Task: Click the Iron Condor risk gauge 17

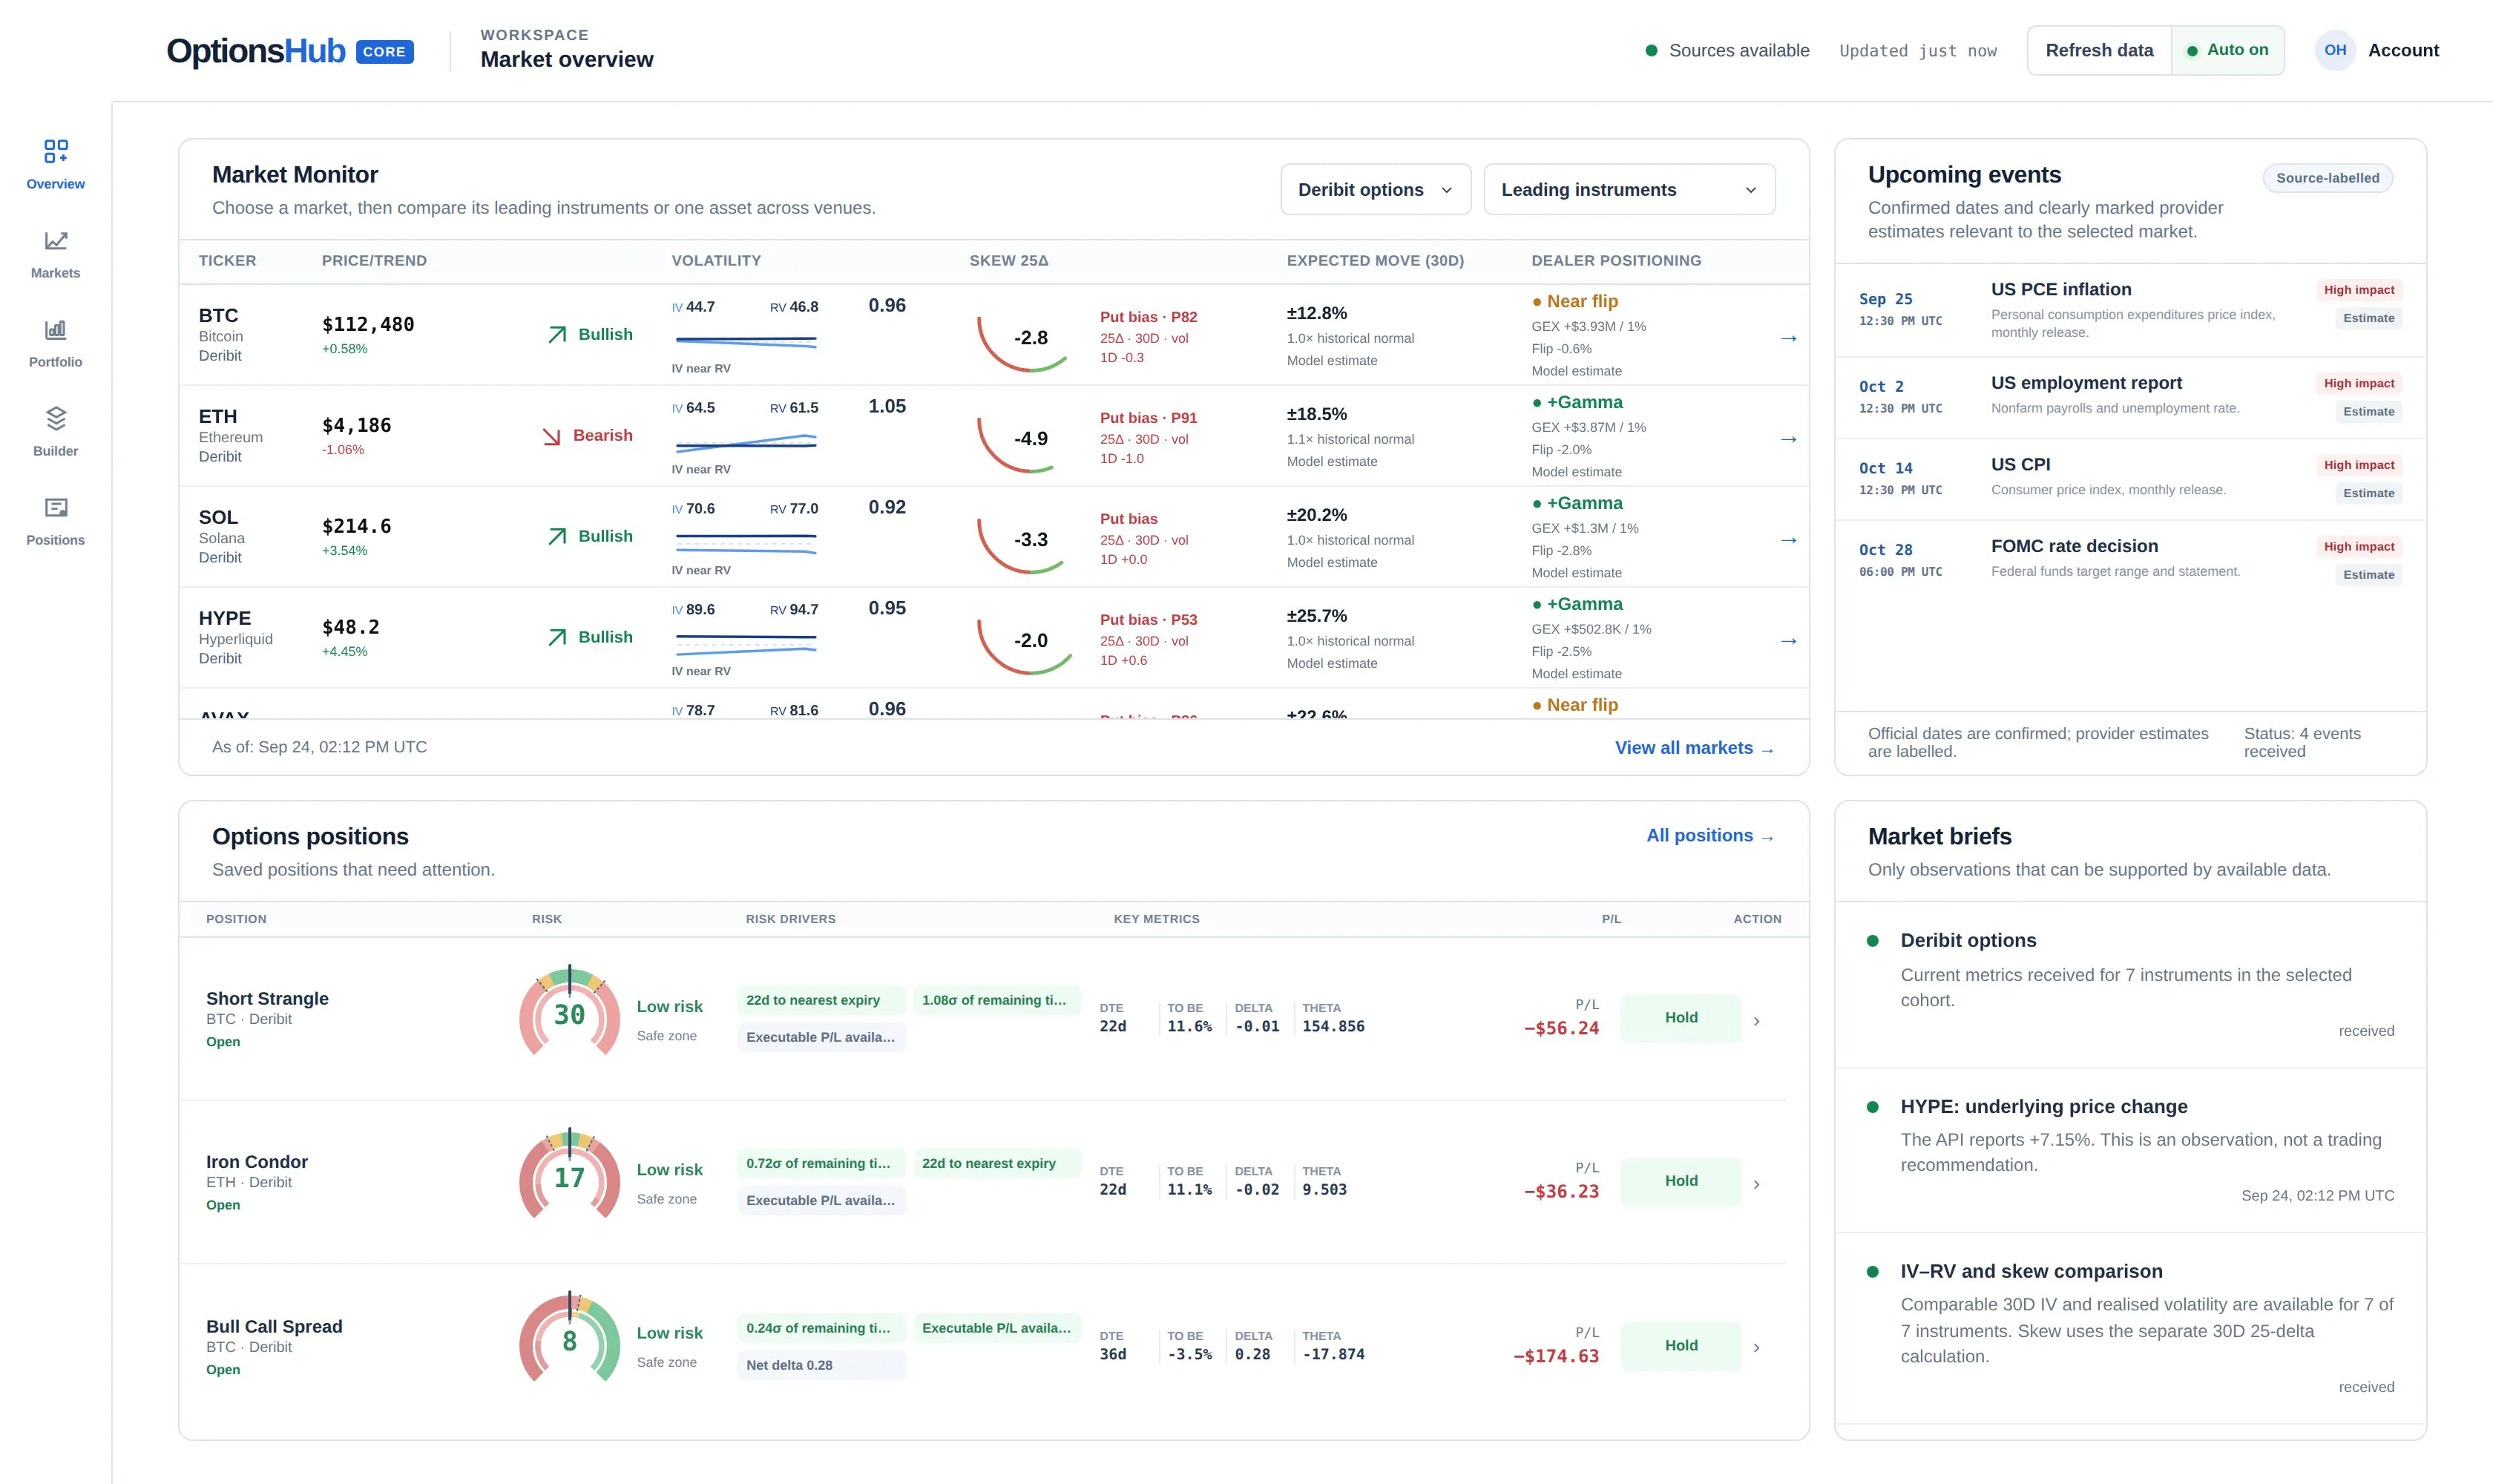Action: pos(570,1174)
